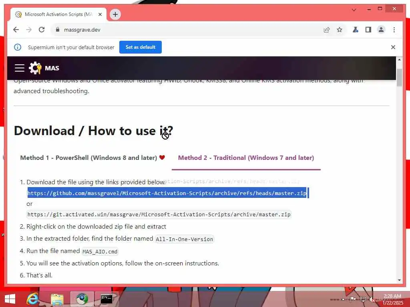Screen dimensions: 410x307
Task: Toggle the browser side panel
Action: pos(368,30)
